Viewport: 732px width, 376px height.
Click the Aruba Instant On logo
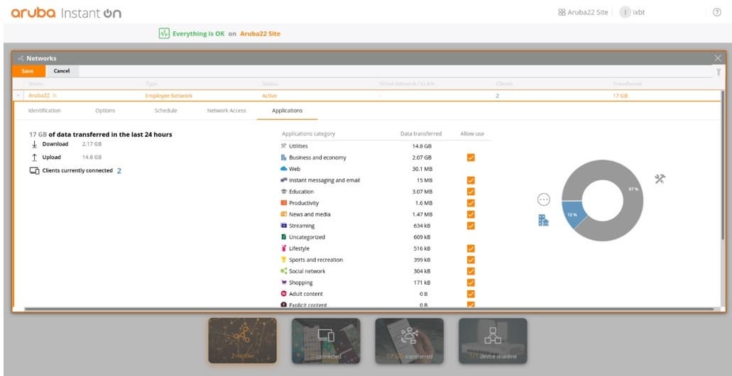coord(66,13)
